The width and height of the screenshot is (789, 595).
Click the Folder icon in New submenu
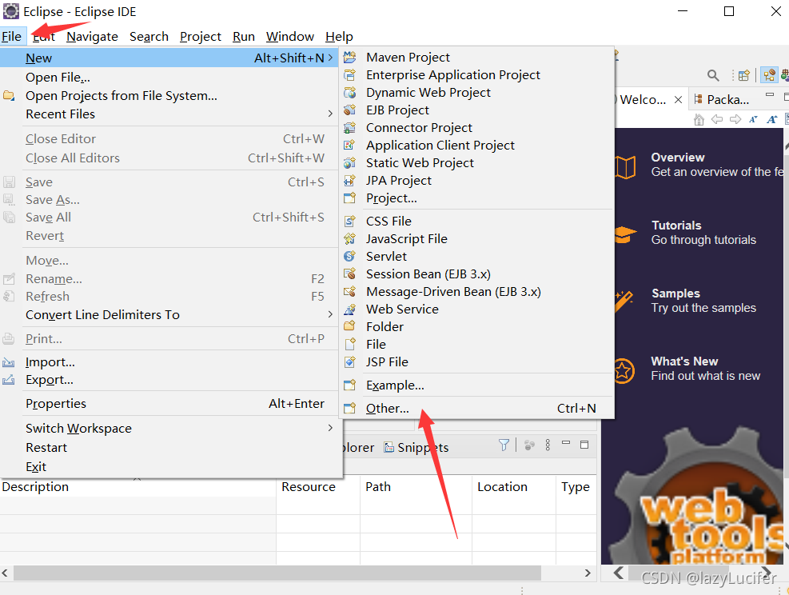(x=349, y=327)
